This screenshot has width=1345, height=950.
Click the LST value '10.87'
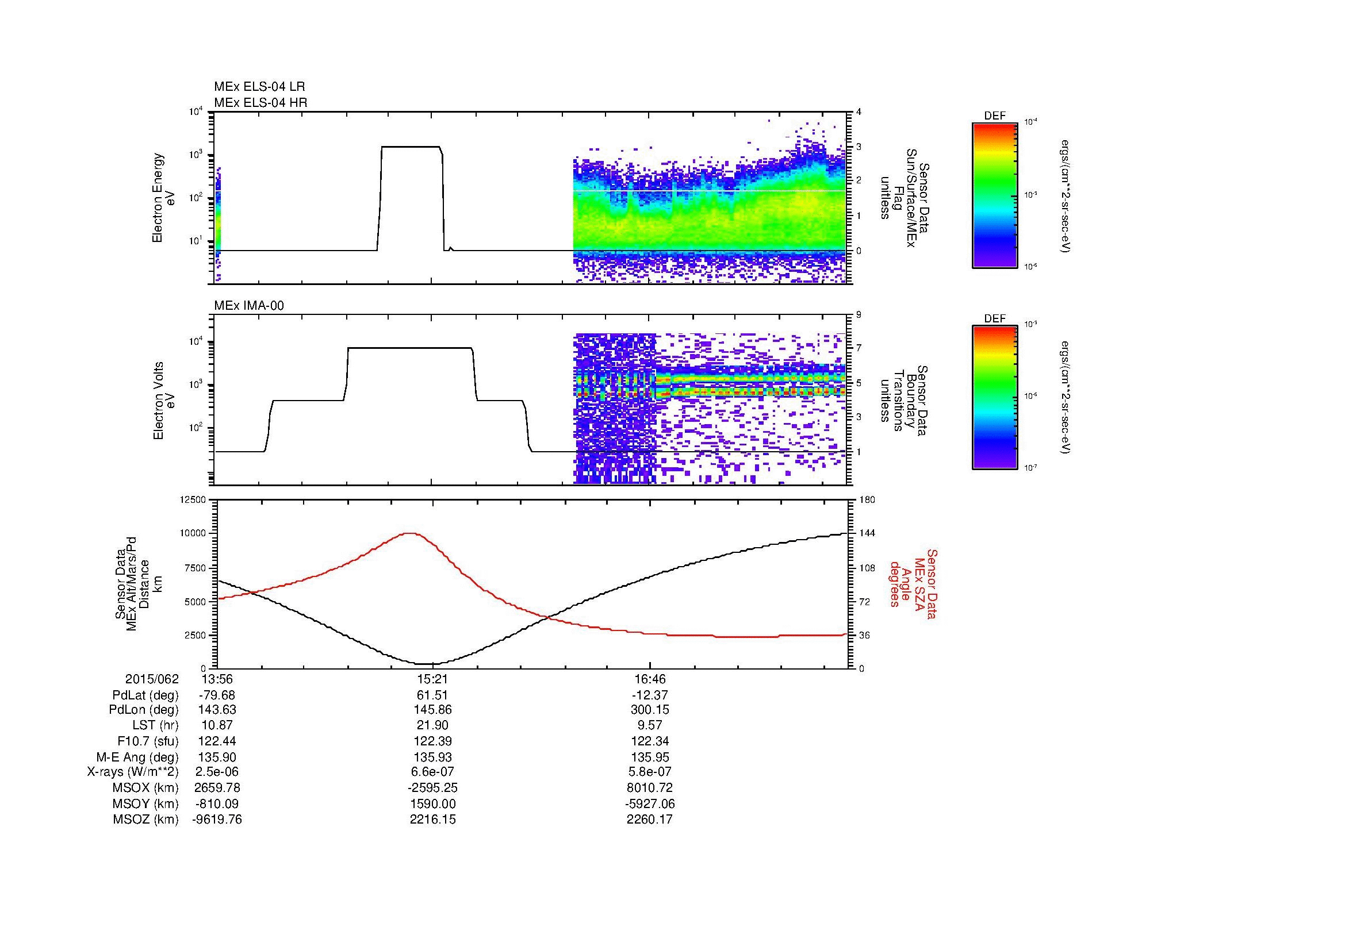click(217, 725)
